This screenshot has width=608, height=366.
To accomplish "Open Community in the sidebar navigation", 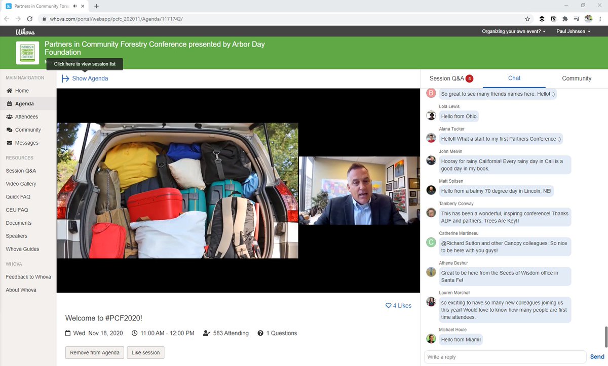I will click(x=28, y=130).
